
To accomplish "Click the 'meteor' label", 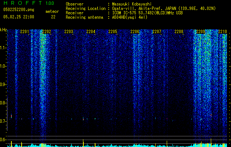I will click(x=52, y=11).
